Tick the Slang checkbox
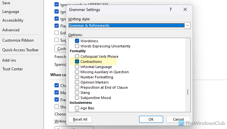The image size is (227, 129). tap(77, 93)
